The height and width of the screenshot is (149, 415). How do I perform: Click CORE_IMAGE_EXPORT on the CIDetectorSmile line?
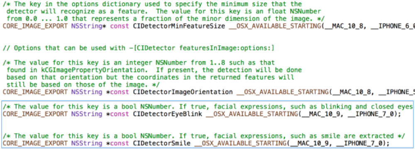pos(35,144)
